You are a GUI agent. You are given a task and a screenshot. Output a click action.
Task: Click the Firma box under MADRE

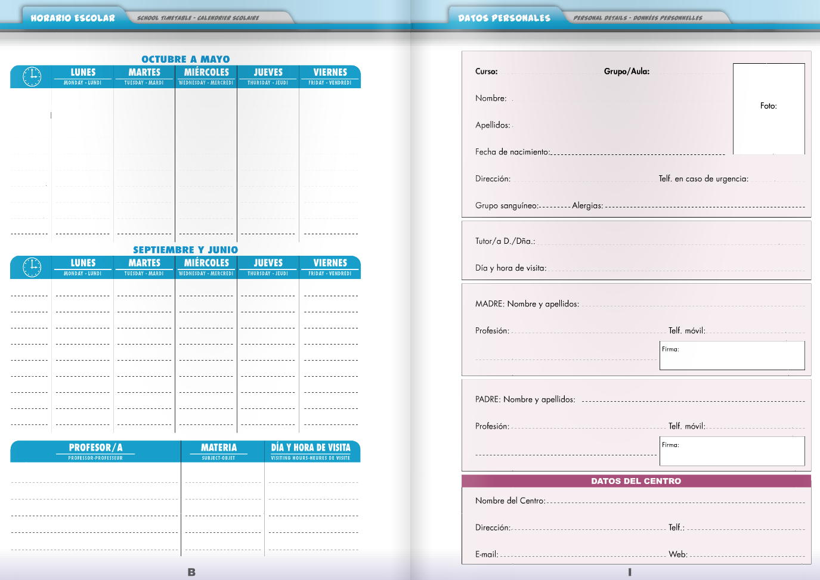(732, 355)
